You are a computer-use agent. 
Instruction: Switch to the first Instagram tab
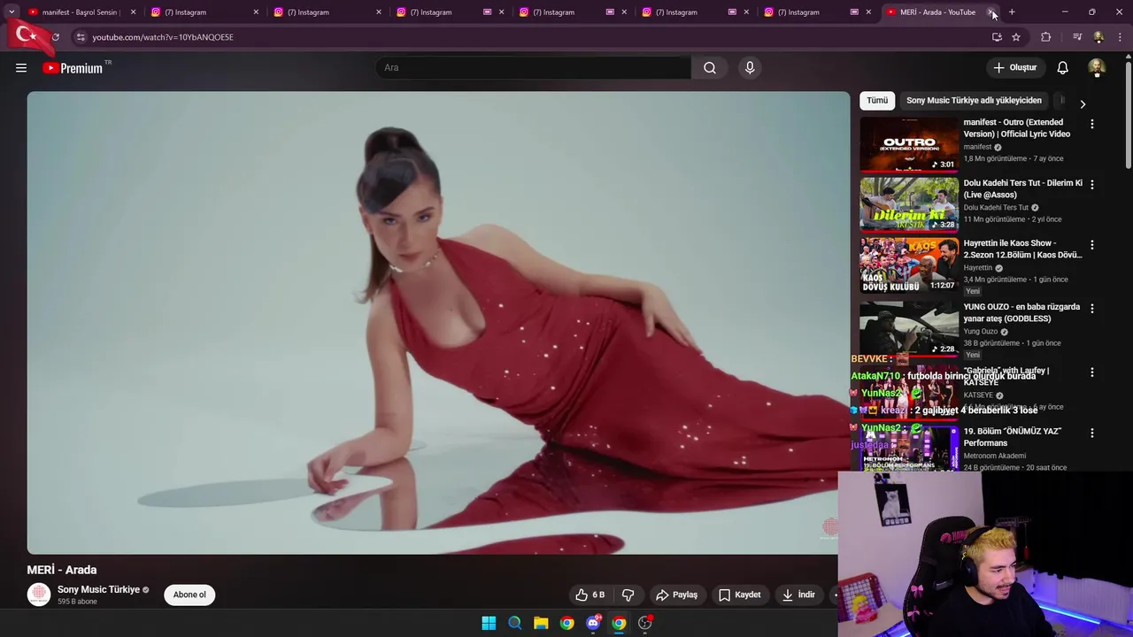204,12
